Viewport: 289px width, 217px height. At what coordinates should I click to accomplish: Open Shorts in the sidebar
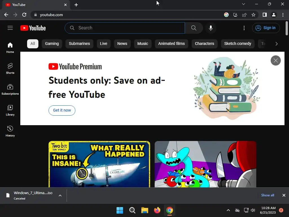coord(10,68)
